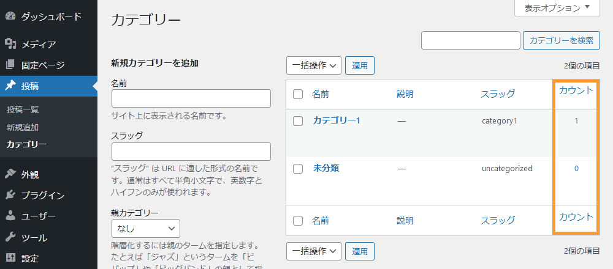
Task: Click the 新規カテゴリーを追加 heading
Action: [x=155, y=63]
